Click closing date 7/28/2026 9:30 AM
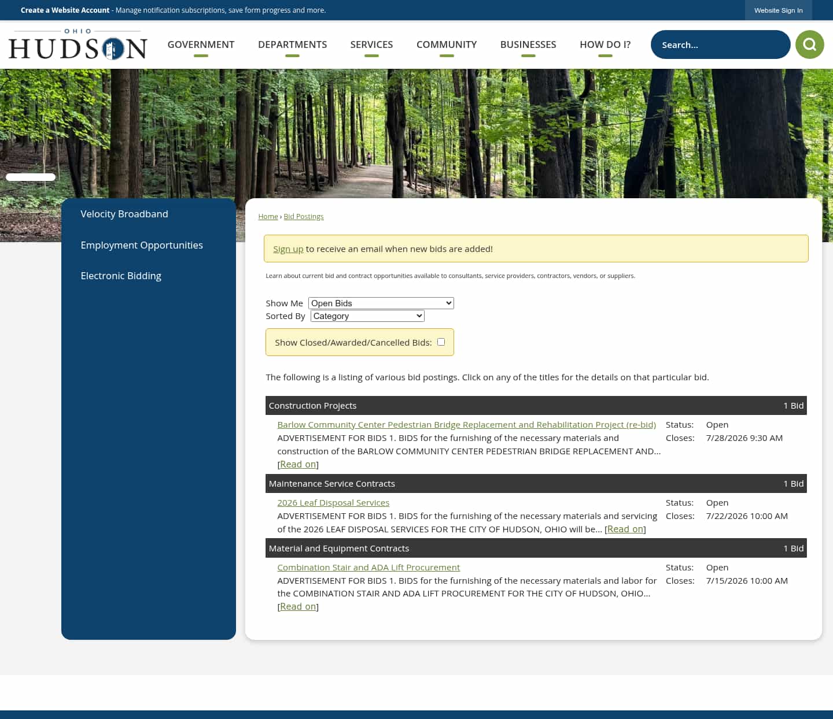Image resolution: width=833 pixels, height=719 pixels. (744, 438)
